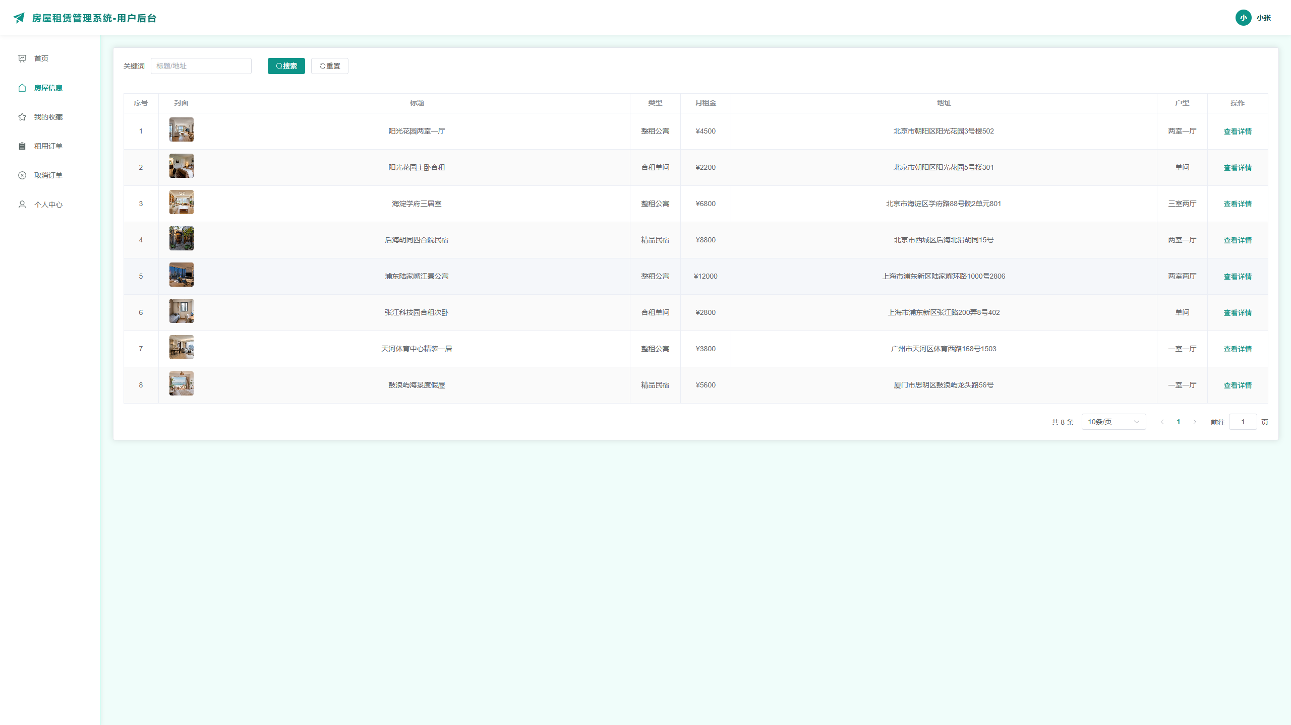Viewport: 1291px width, 725px height.
Task: Click the 重置 button
Action: pyautogui.click(x=330, y=66)
